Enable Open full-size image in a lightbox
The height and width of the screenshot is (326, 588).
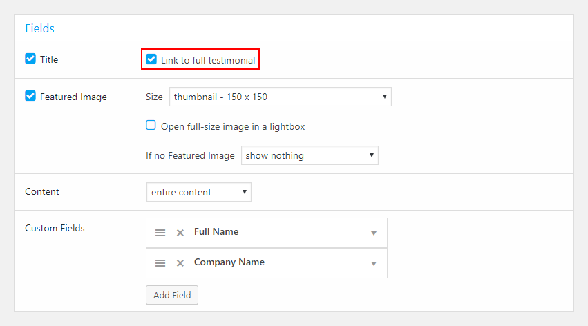point(151,125)
